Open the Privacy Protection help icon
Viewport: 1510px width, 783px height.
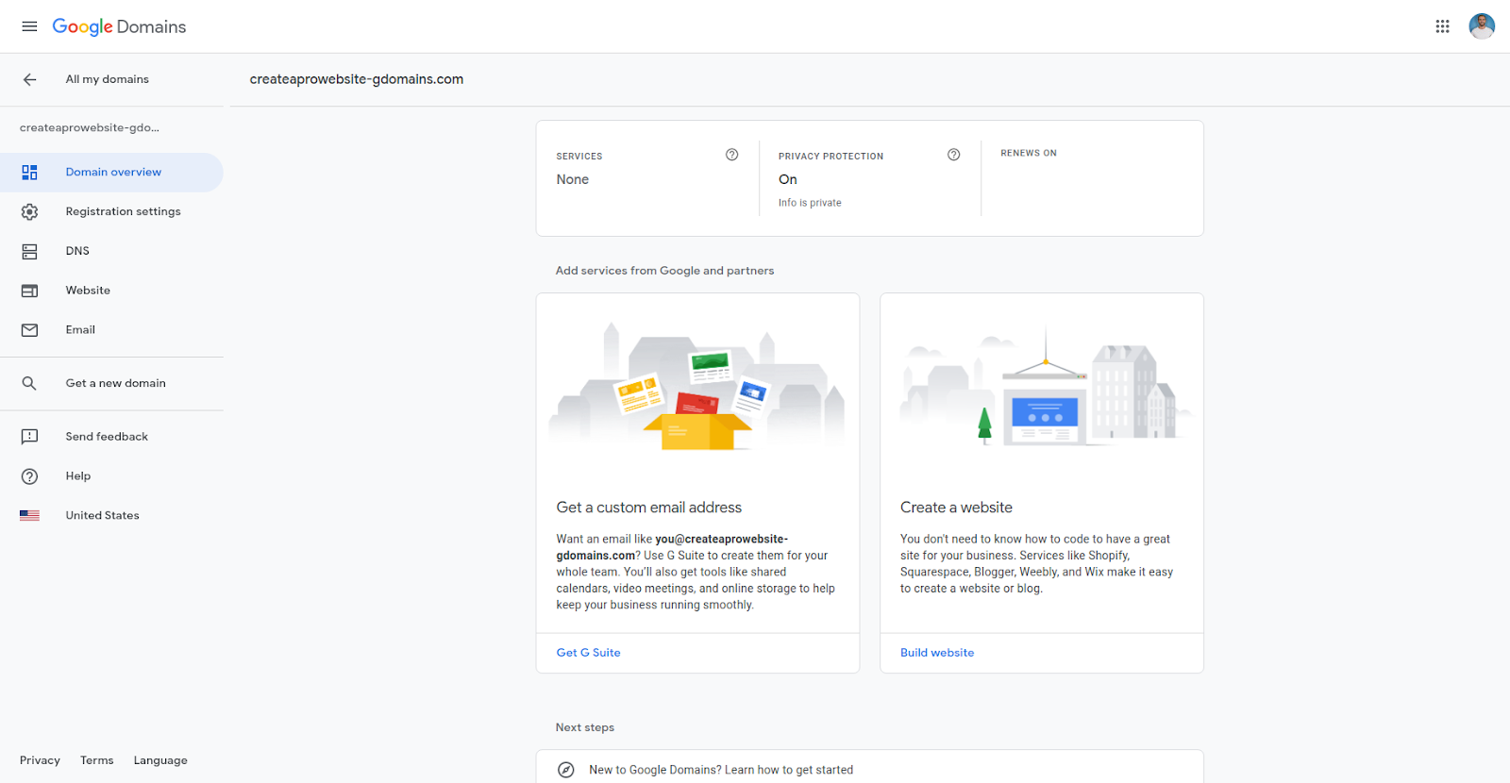click(953, 155)
